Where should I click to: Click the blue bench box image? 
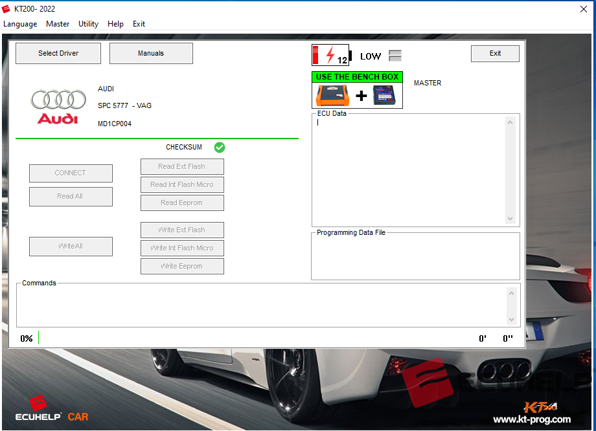point(384,95)
